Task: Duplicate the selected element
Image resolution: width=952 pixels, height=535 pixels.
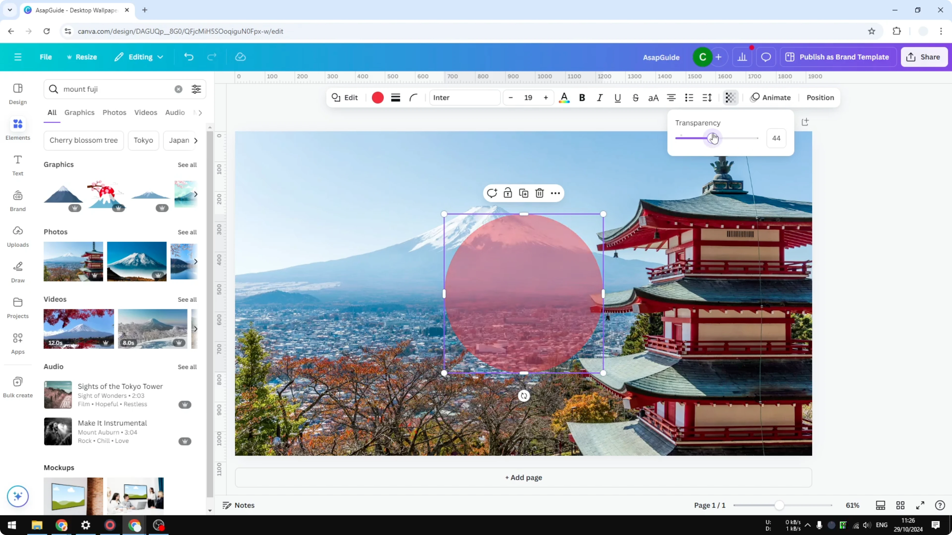Action: [524, 193]
